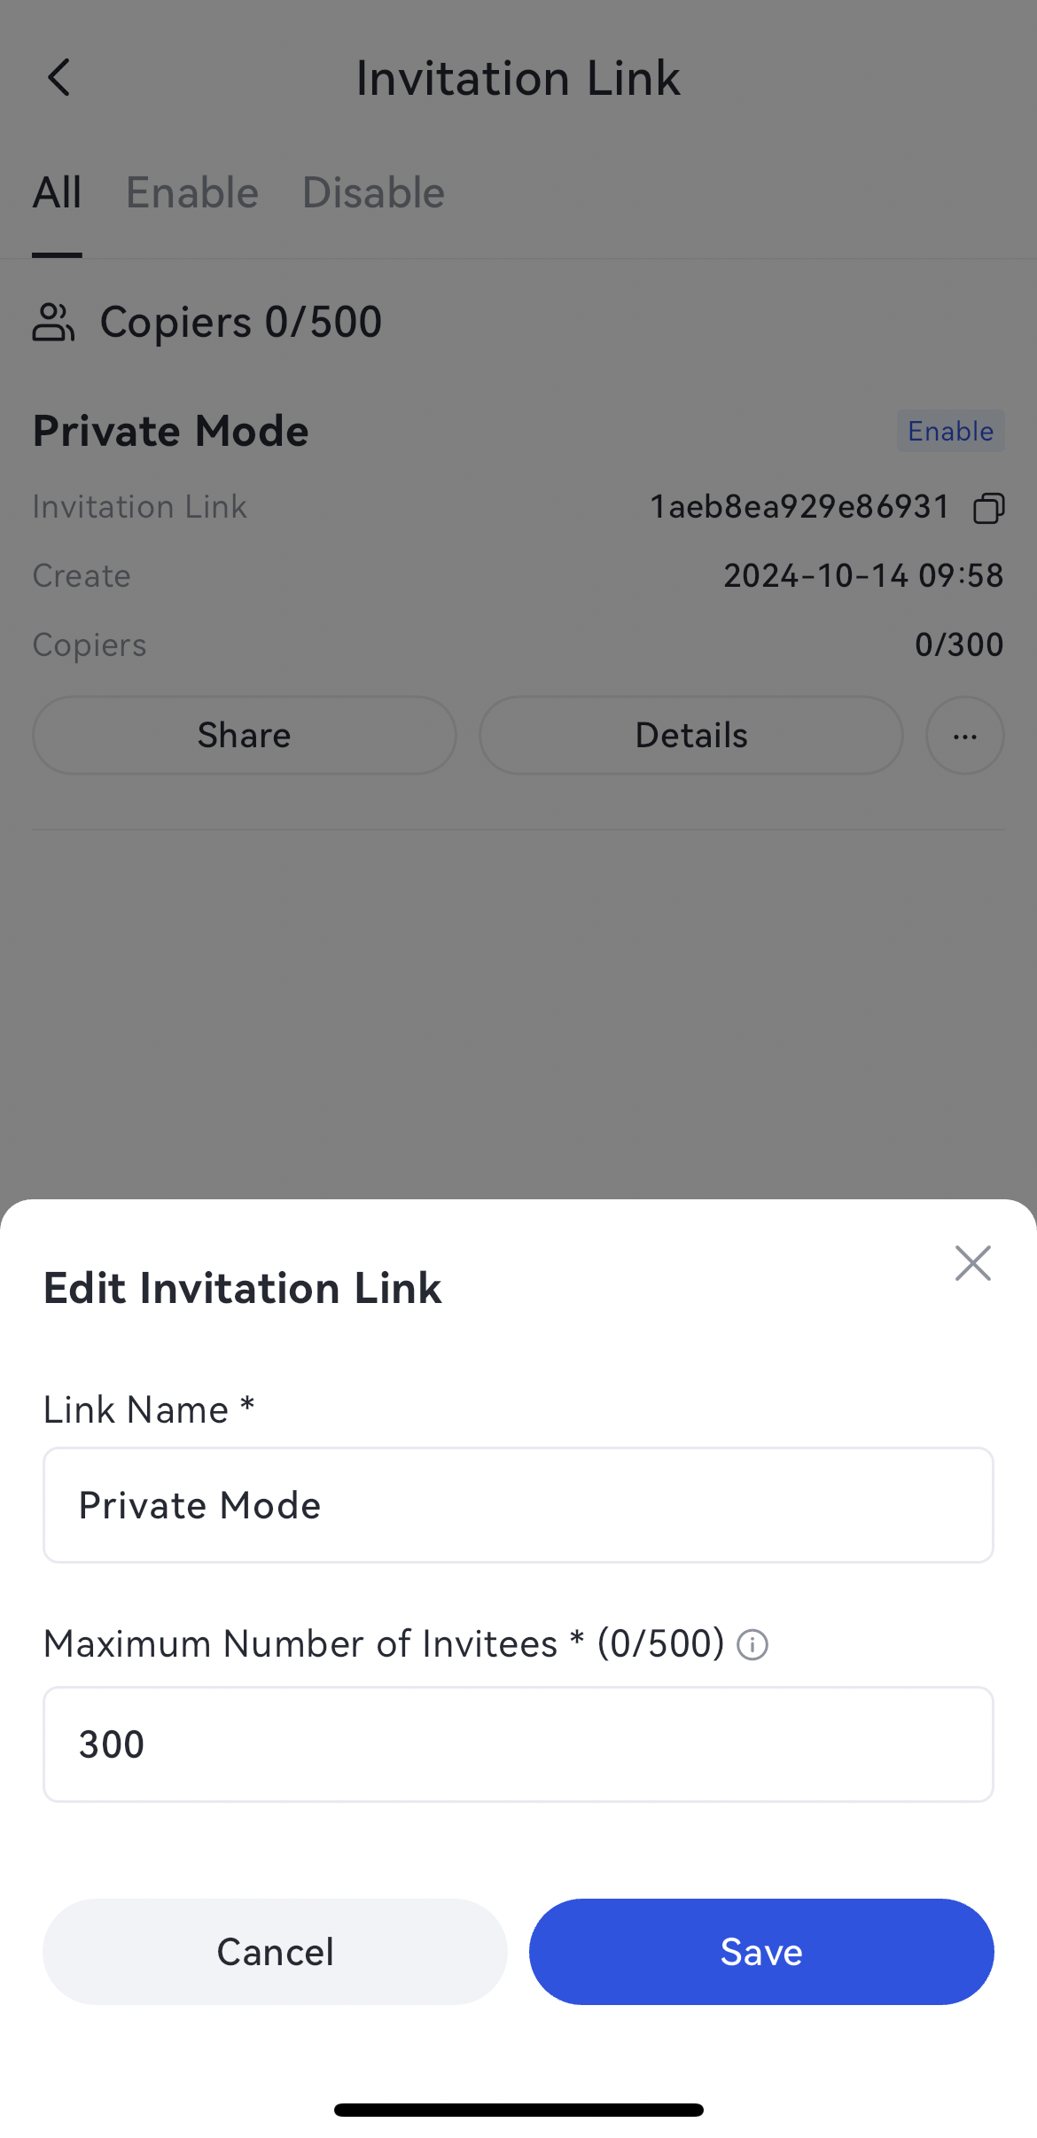The image size is (1037, 2138).
Task: Switch to the Enable tab
Action: pos(192,193)
